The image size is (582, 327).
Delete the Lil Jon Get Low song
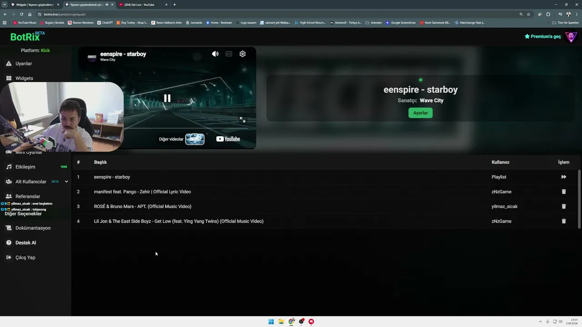point(564,221)
